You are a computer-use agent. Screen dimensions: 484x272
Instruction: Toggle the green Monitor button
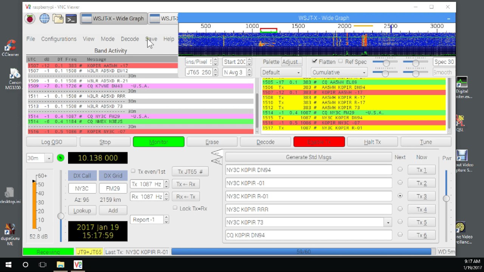tap(158, 142)
